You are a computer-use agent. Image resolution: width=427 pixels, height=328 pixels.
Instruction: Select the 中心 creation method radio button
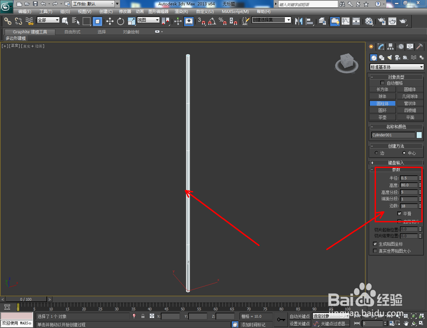pos(404,153)
